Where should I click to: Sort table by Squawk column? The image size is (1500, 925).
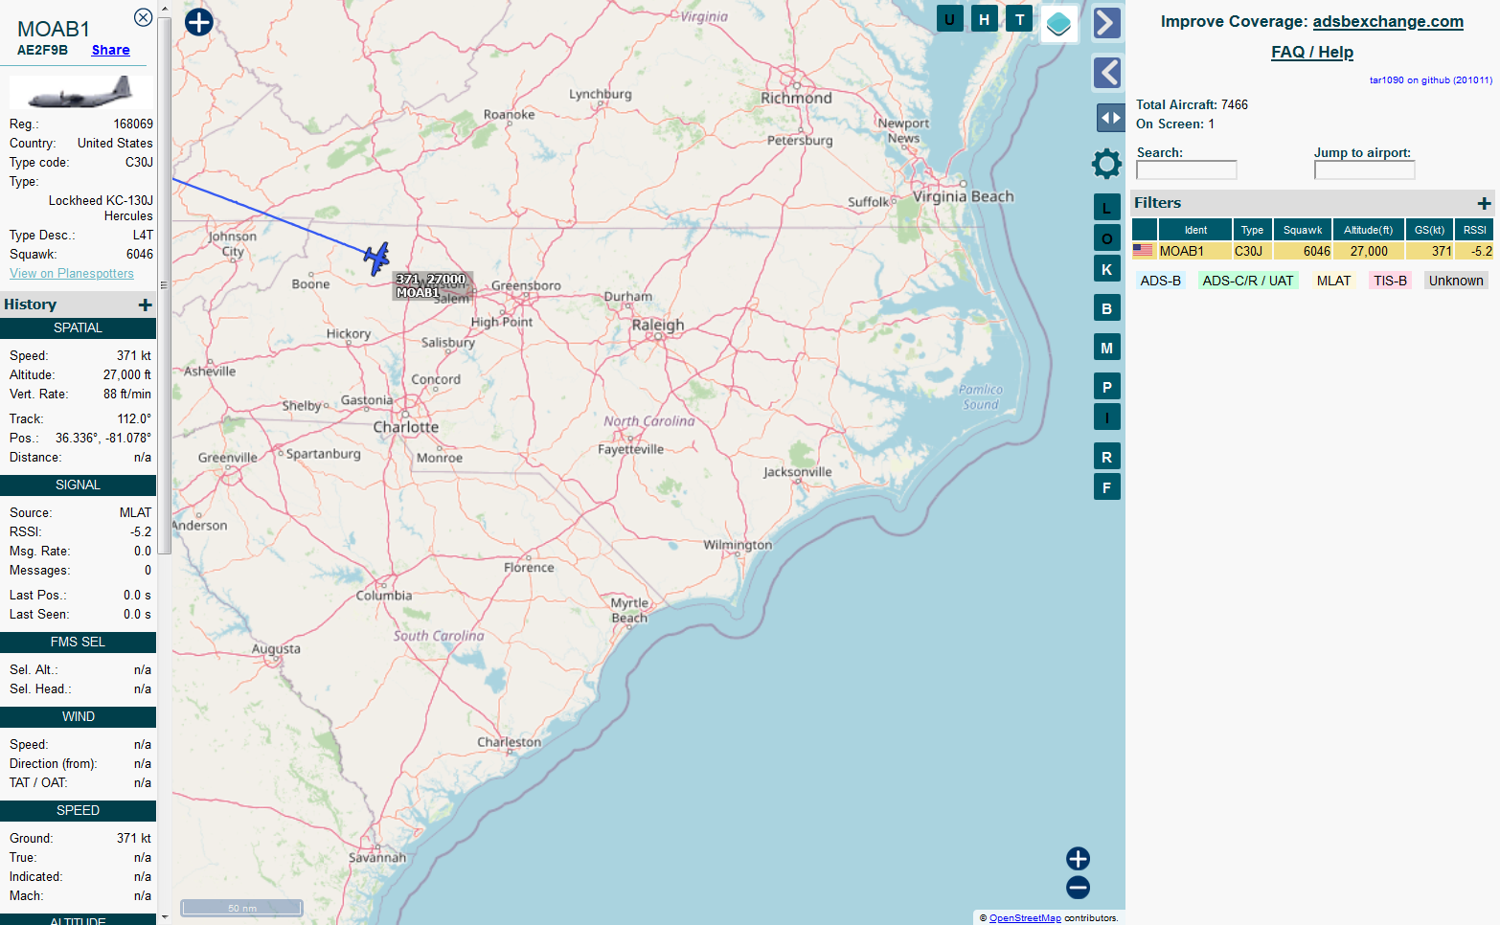coord(1303,230)
